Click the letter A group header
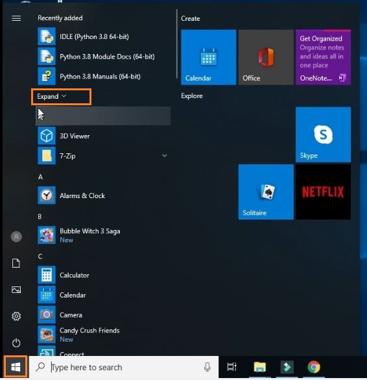367x380 pixels. pos(40,177)
